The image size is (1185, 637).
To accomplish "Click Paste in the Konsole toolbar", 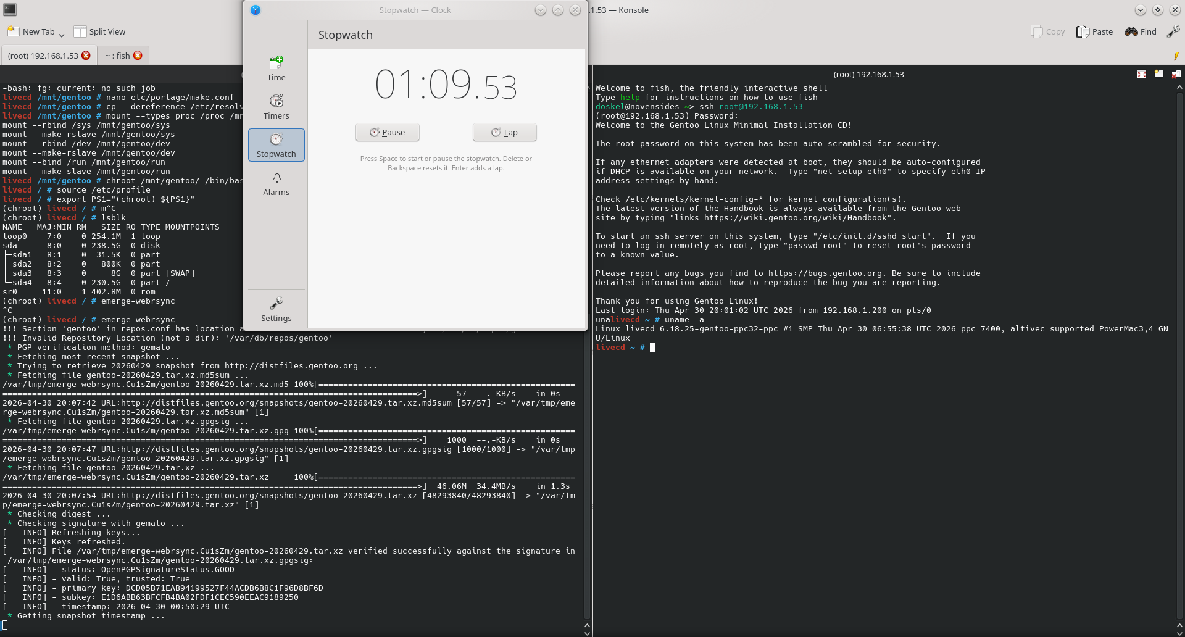I will pyautogui.click(x=1094, y=31).
